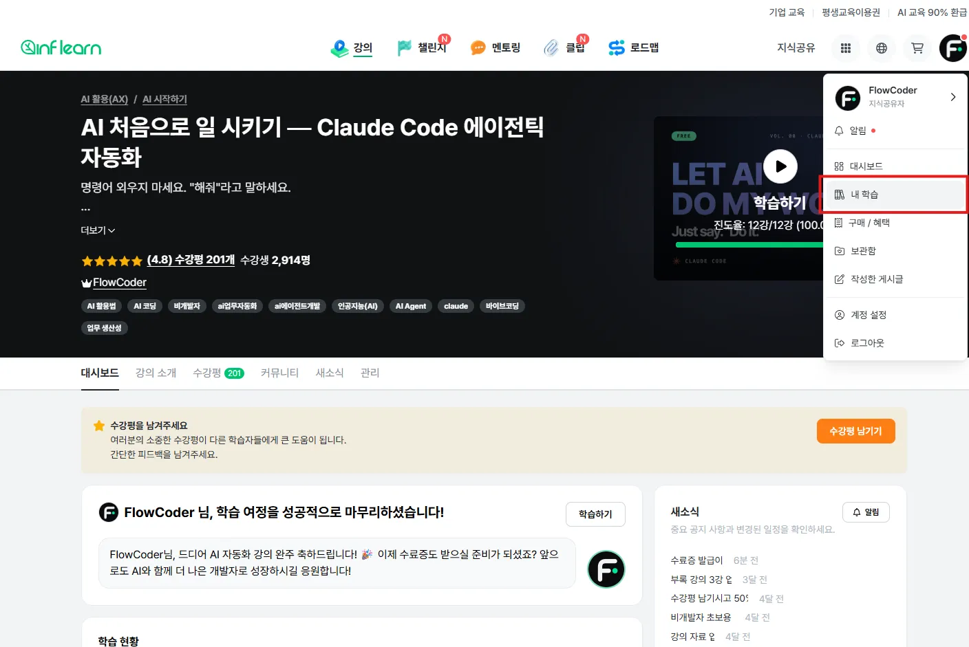Switch to the 강의 소개 tab
Image resolution: width=969 pixels, height=647 pixels.
click(156, 373)
